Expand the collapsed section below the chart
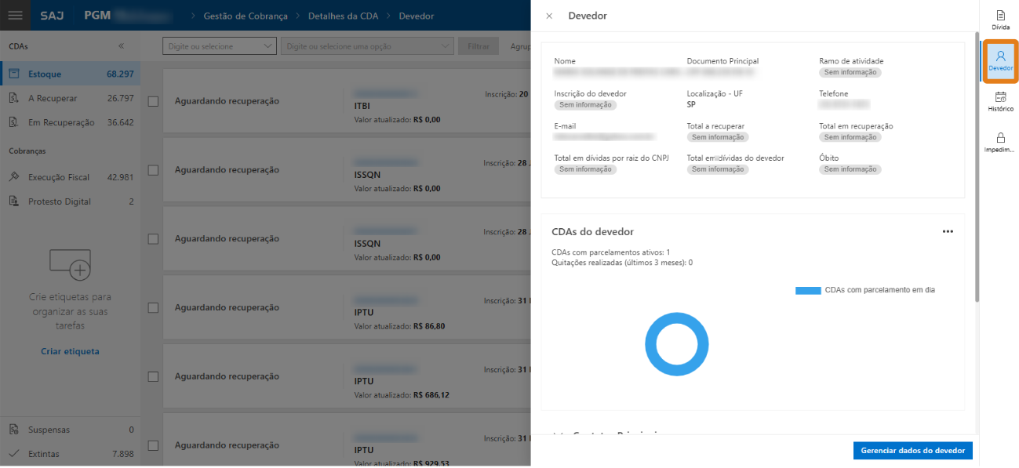The height and width of the screenshot is (468, 1019). point(559,434)
